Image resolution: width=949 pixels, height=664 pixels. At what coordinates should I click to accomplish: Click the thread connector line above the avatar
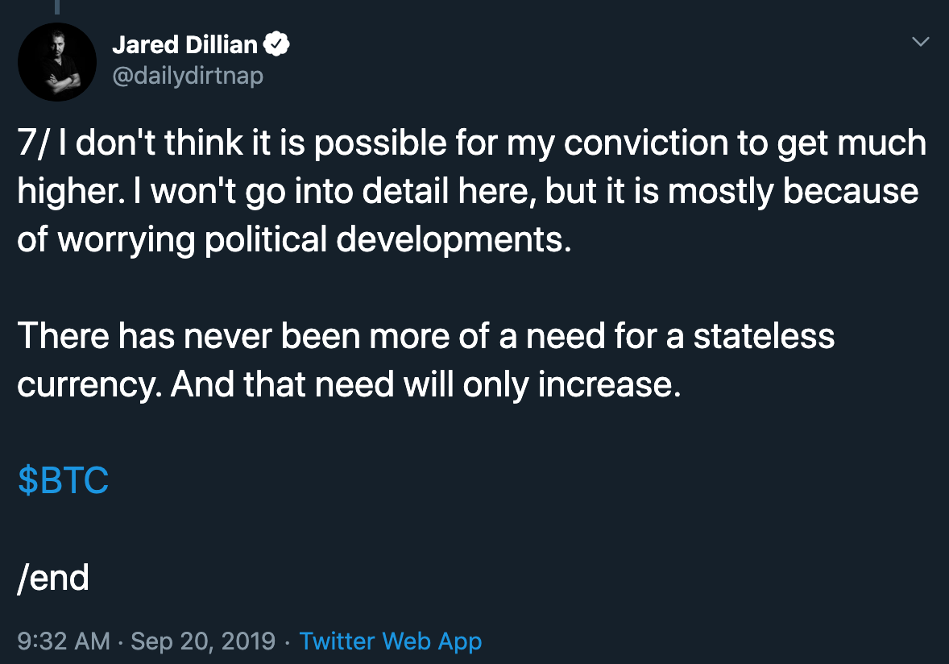tap(57, 6)
